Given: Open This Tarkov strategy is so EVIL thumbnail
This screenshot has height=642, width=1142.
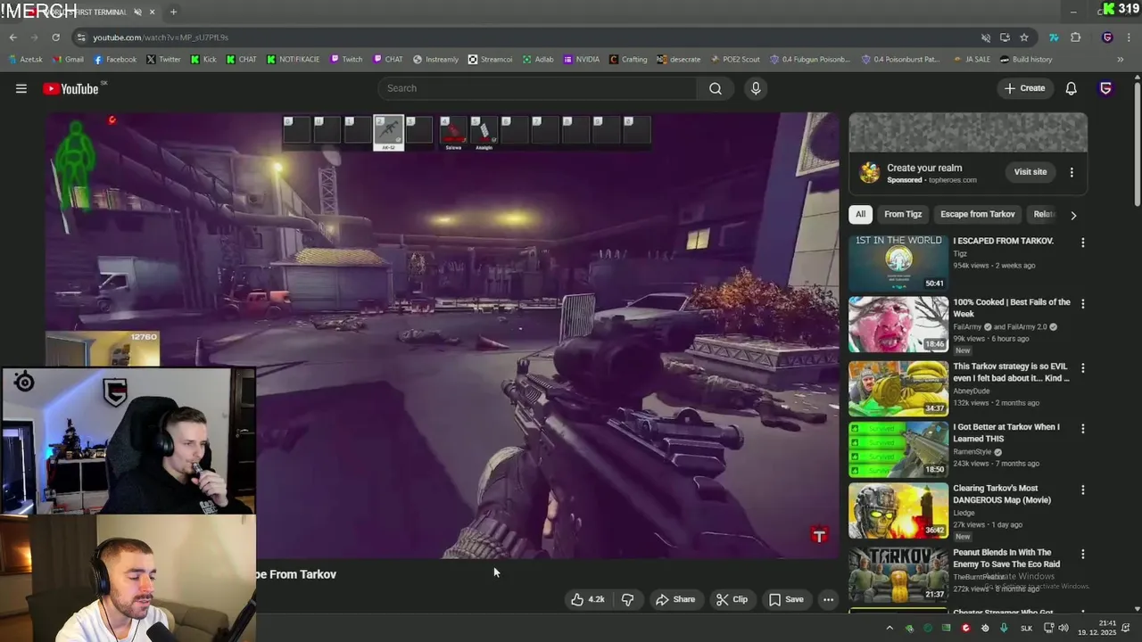Looking at the screenshot, I should (x=898, y=388).
